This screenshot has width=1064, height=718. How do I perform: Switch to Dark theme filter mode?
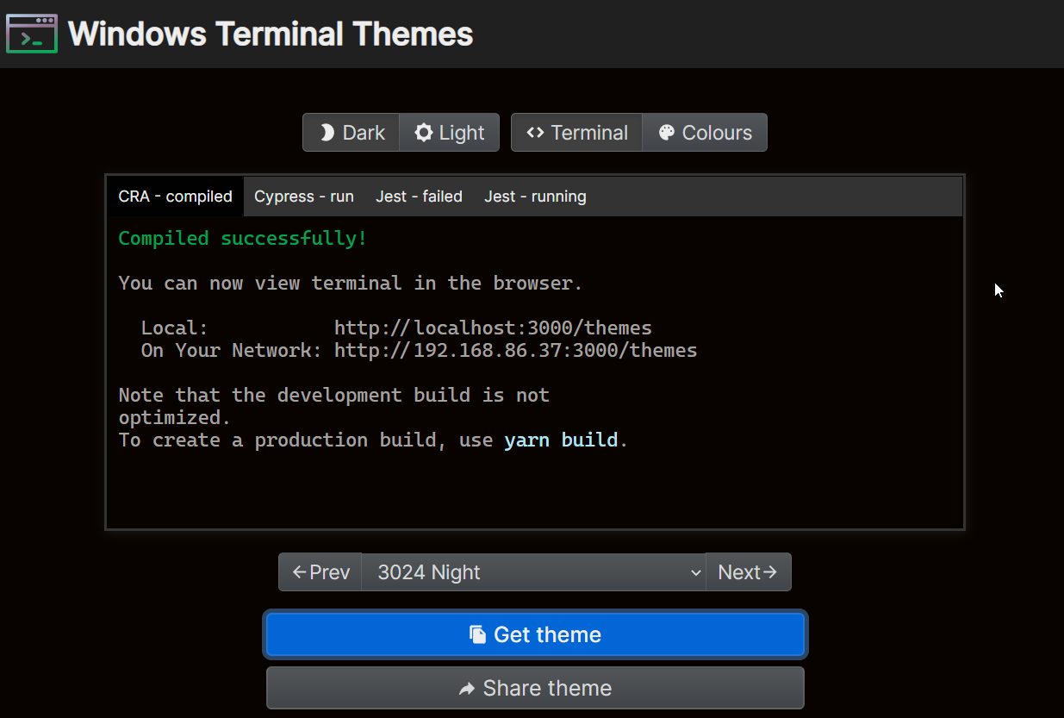click(x=351, y=132)
